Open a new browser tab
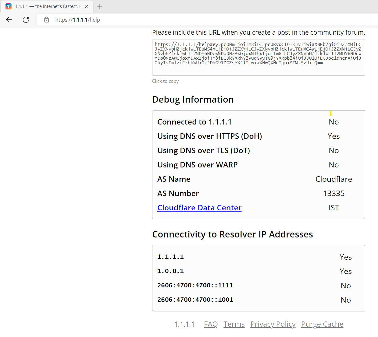Viewport: 378px width, 337px height. [x=99, y=6]
